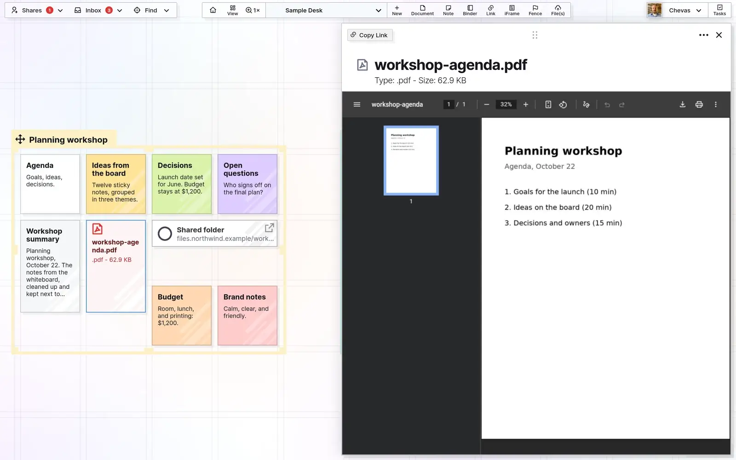The width and height of the screenshot is (736, 460).
Task: Click the PDF page number field
Action: click(448, 104)
